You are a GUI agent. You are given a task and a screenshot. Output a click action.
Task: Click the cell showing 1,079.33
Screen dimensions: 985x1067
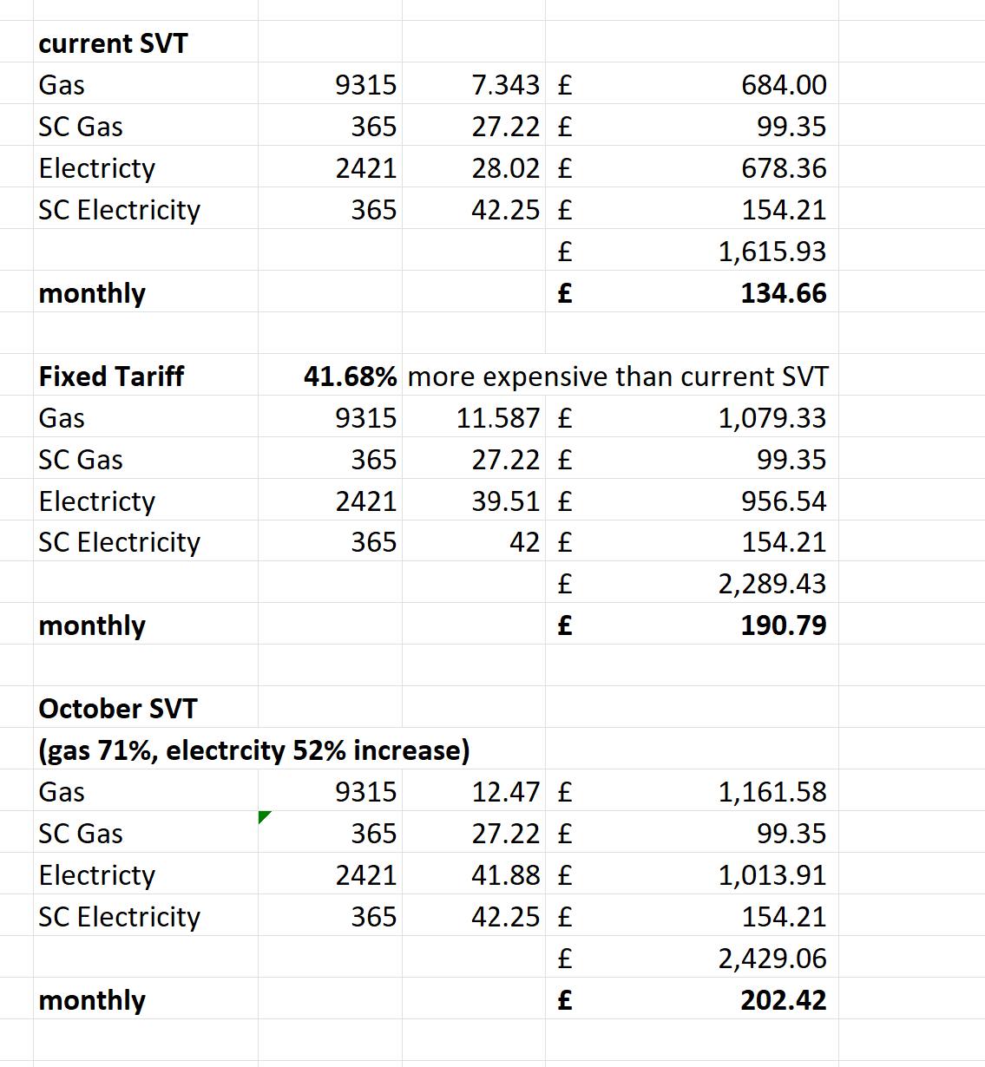772,418
